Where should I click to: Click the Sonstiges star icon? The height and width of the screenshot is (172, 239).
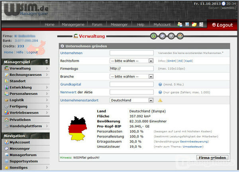pos(6,168)
